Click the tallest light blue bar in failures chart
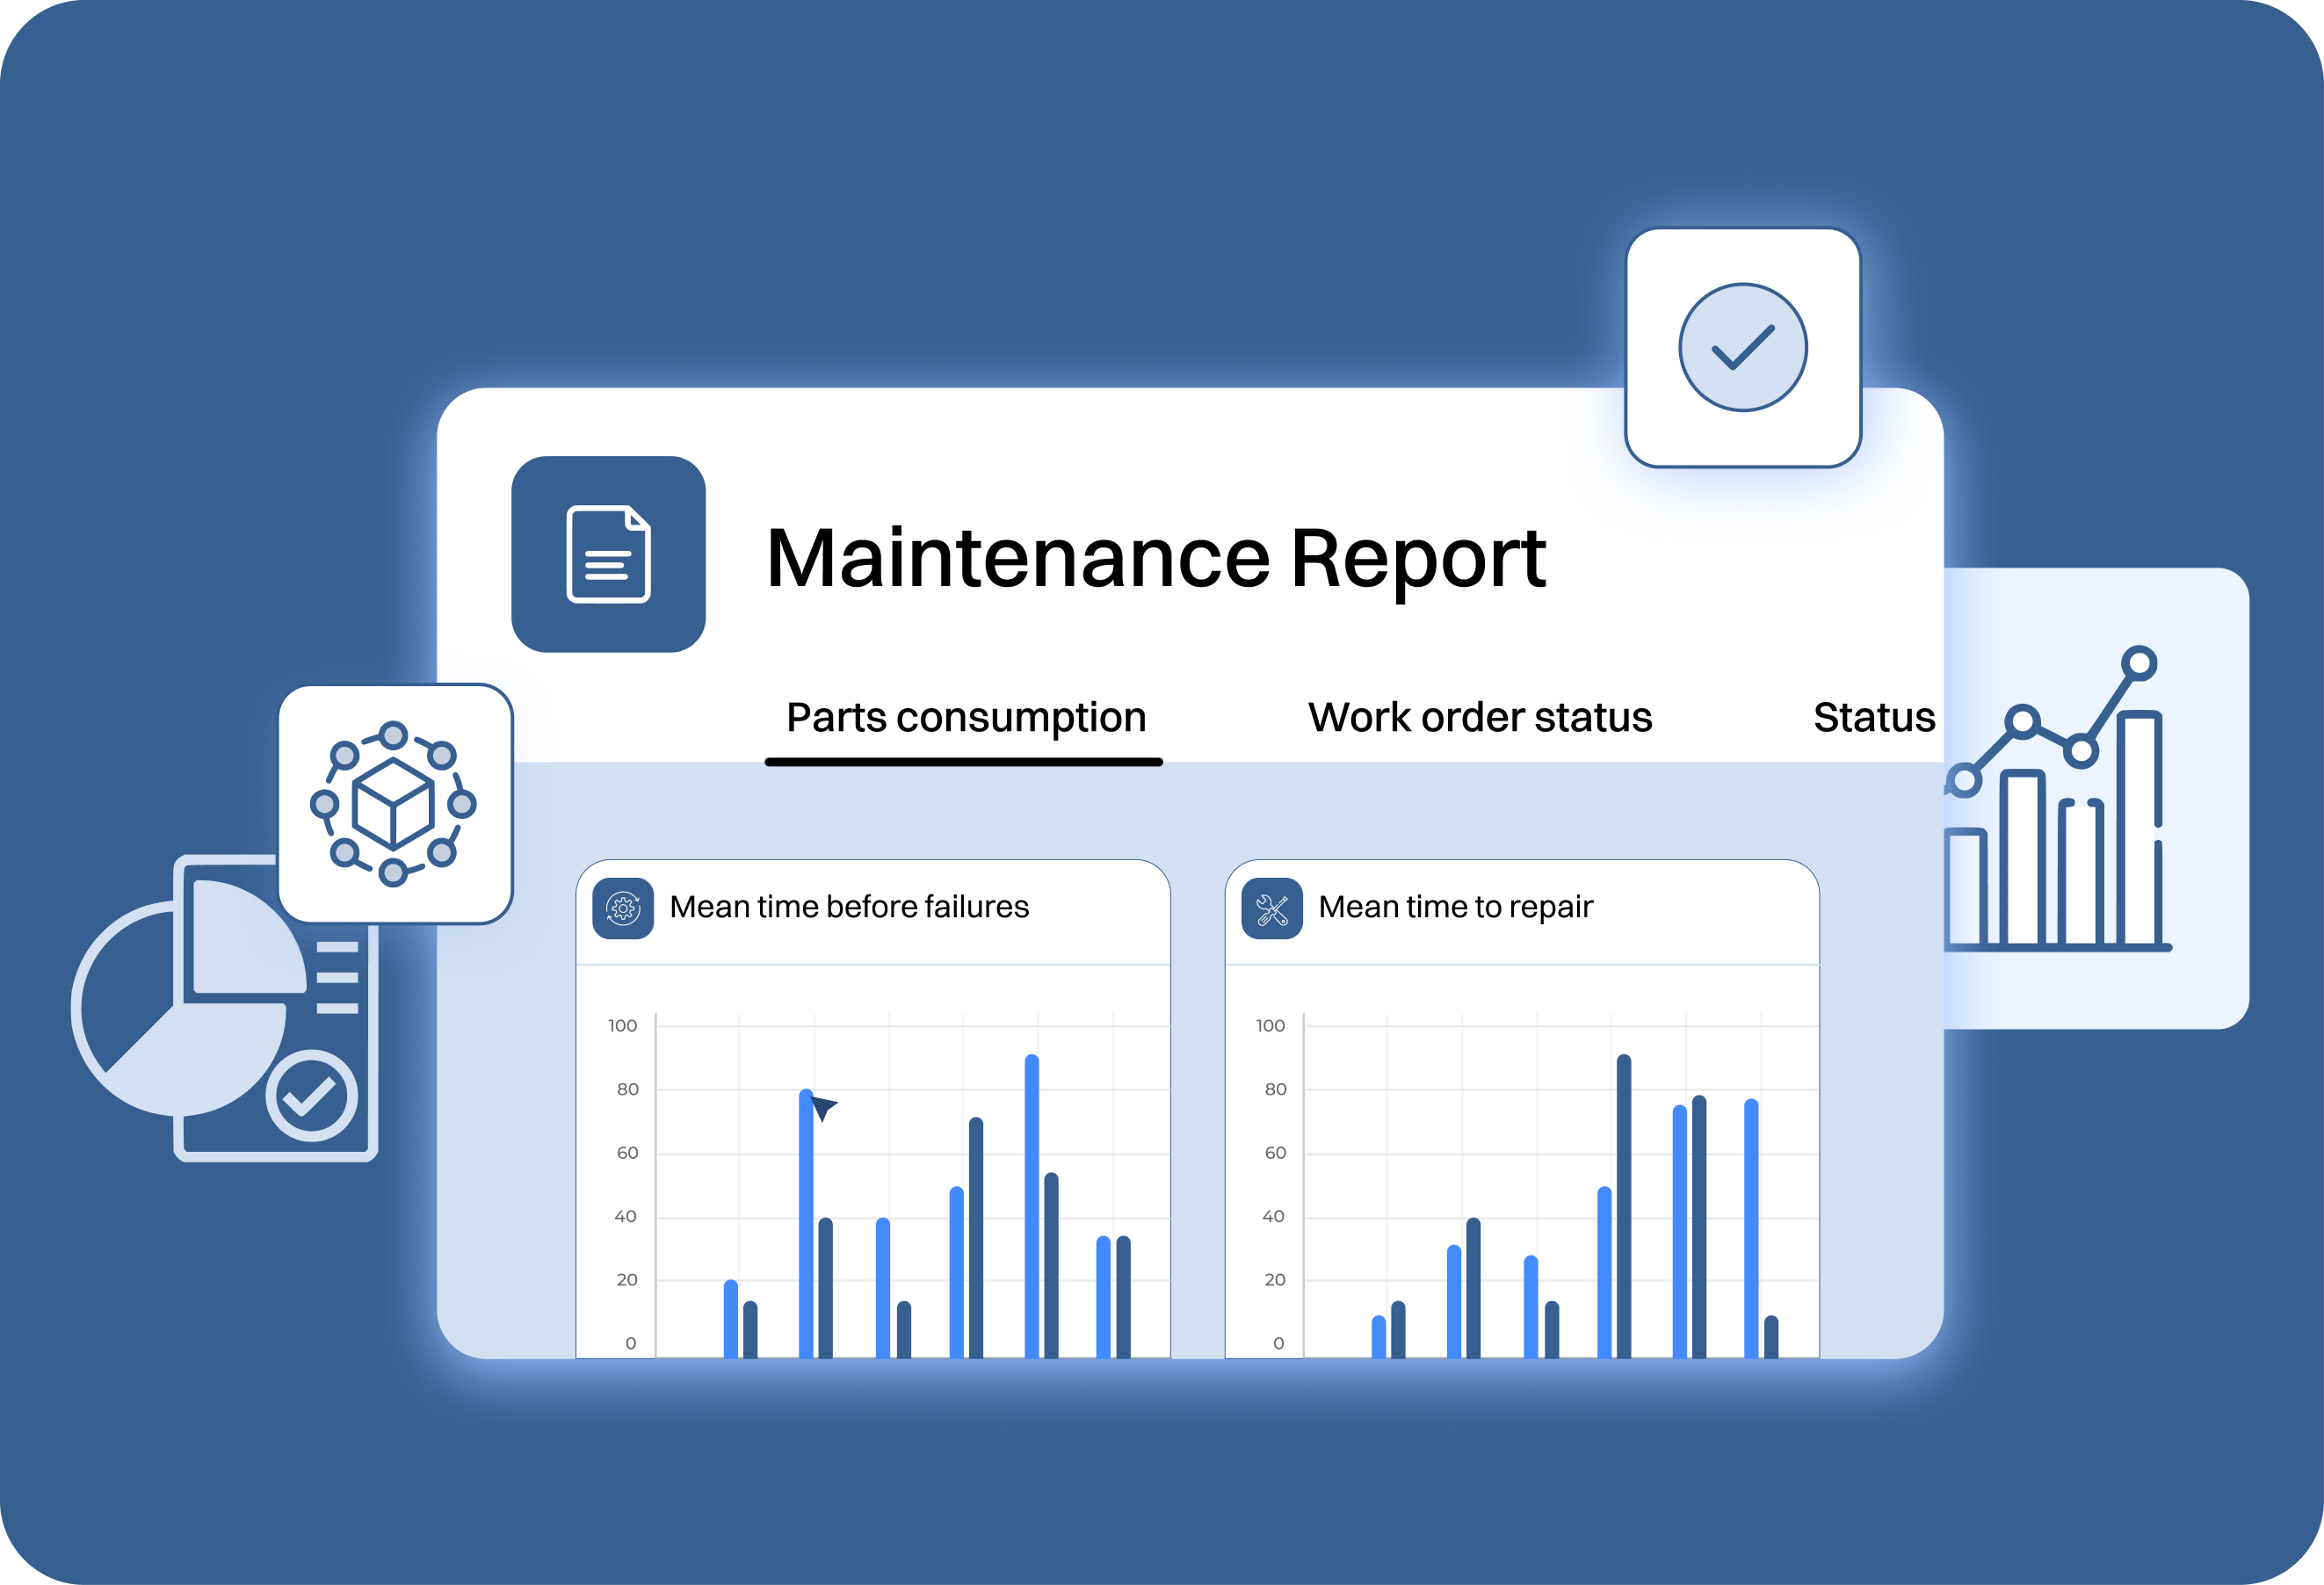The width and height of the screenshot is (2324, 1585). (1031, 1200)
